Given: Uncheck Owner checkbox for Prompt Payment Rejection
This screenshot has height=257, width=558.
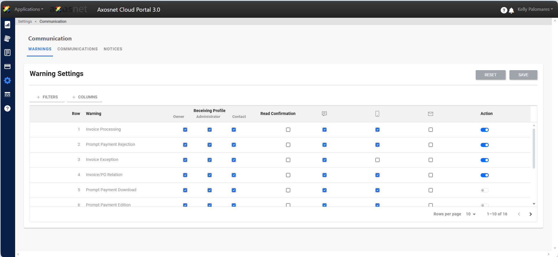Looking at the screenshot, I should pyautogui.click(x=185, y=145).
